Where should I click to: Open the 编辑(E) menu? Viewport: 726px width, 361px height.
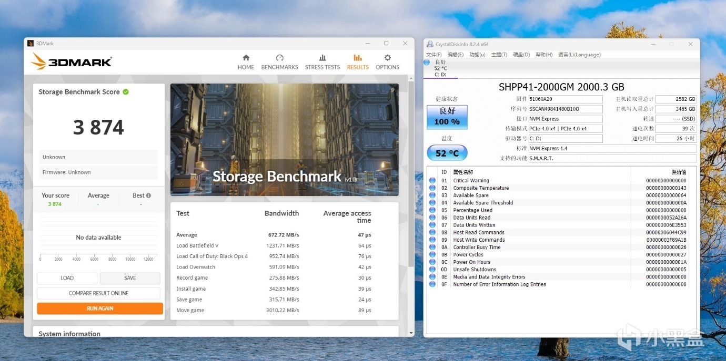456,55
